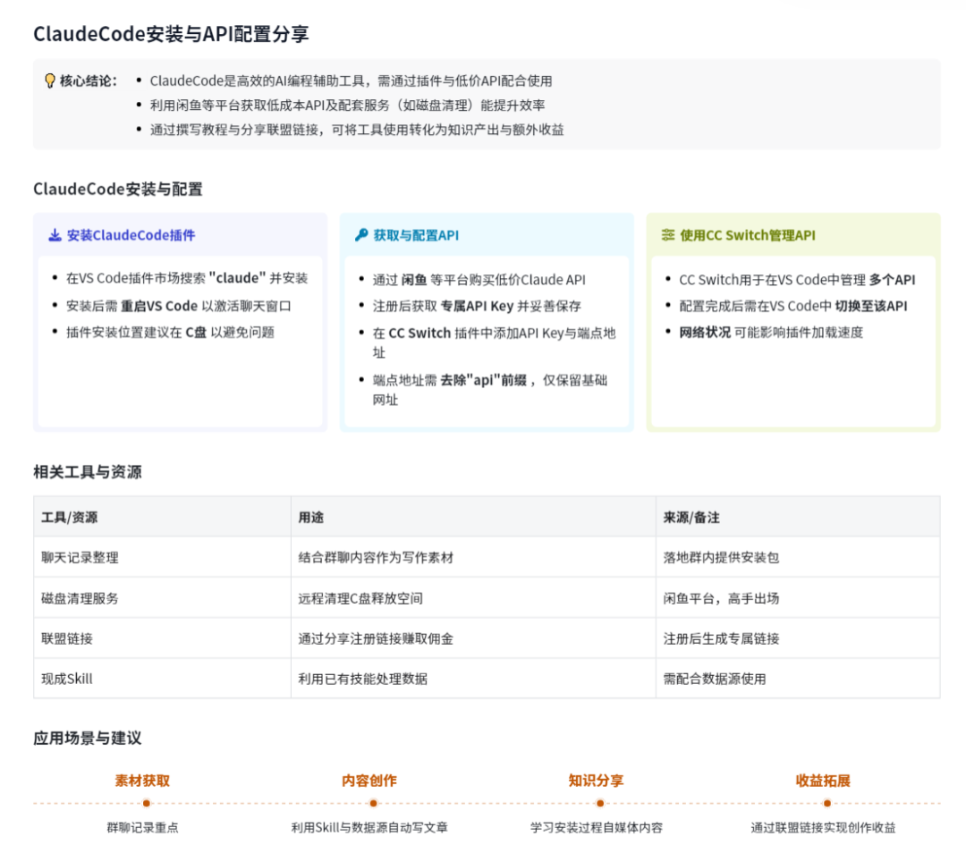This screenshot has height=853, width=966.
Task: Click the 相关工具与资源 heading
Action: click(x=88, y=472)
